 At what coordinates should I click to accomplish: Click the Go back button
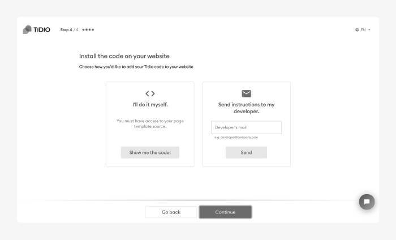click(x=171, y=212)
